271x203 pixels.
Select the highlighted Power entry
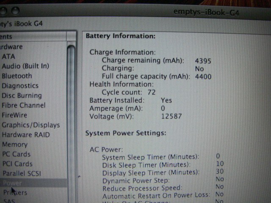[33, 183]
